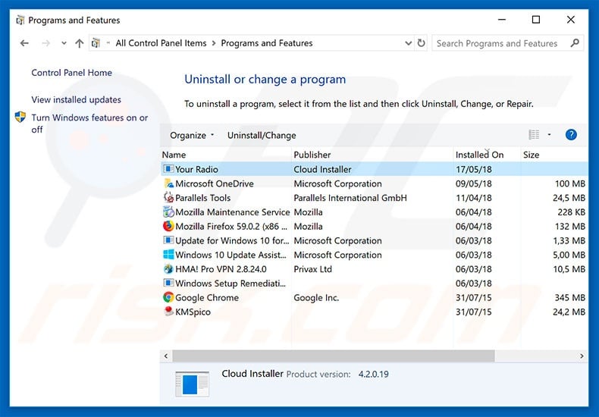The height and width of the screenshot is (417, 599).
Task: Select the Your Radio icon
Action: [168, 169]
